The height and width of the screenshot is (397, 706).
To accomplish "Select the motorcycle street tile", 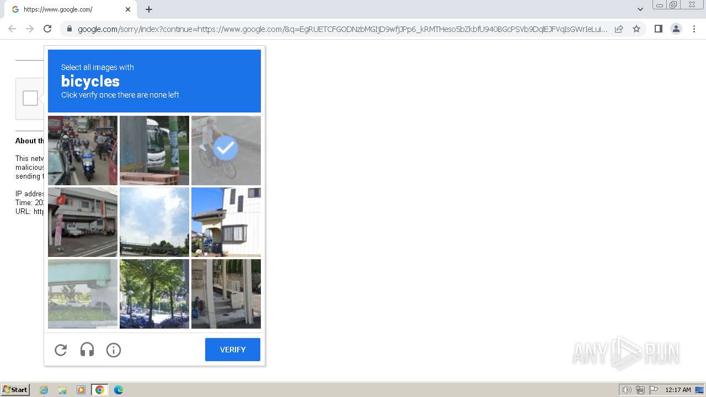I will pyautogui.click(x=83, y=151).
